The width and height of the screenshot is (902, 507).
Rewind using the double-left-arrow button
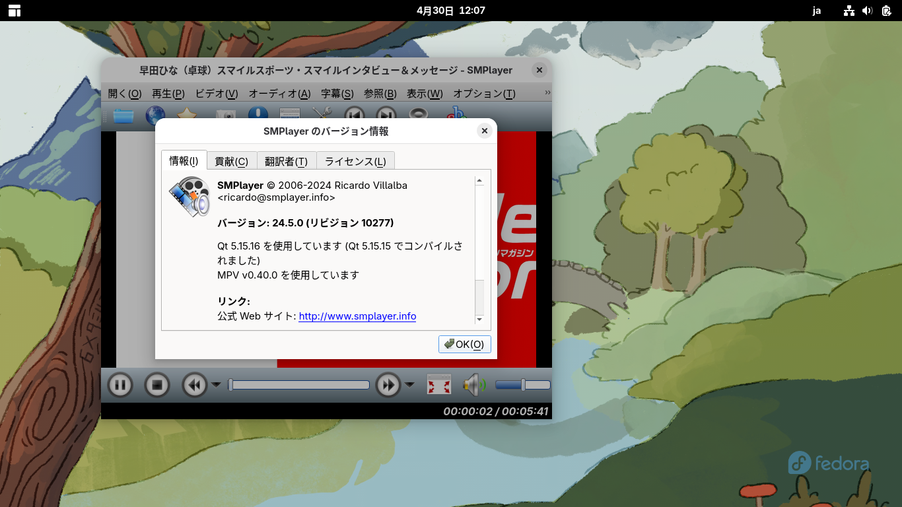[x=195, y=385]
